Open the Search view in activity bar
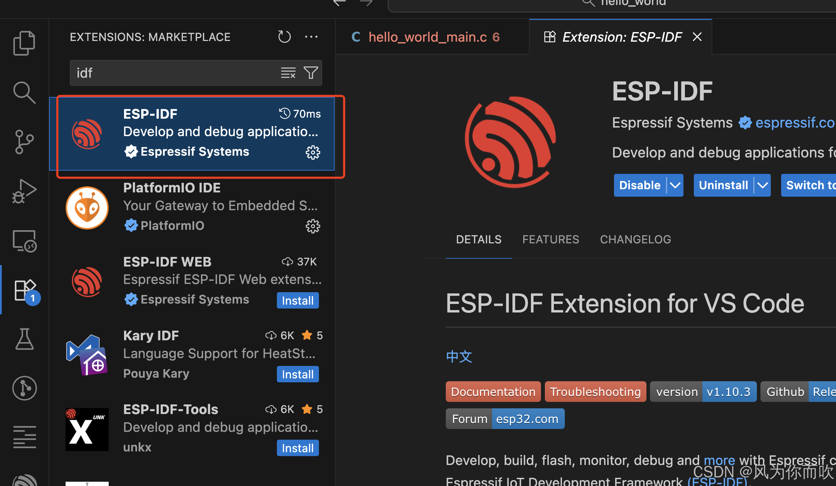 (24, 92)
